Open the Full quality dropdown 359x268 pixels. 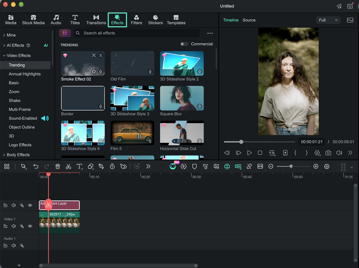coord(328,20)
